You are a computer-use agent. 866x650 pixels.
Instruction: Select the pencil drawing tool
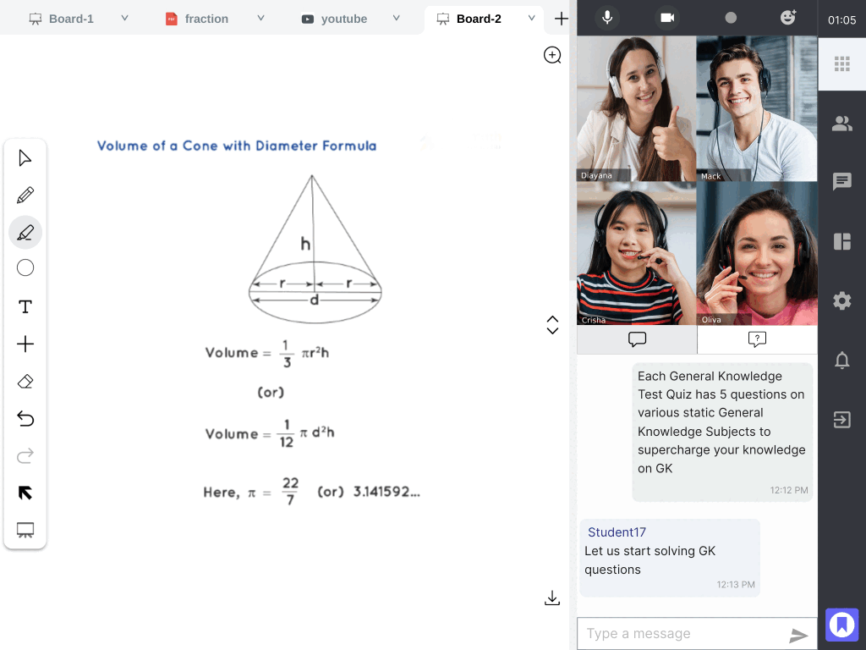point(25,196)
